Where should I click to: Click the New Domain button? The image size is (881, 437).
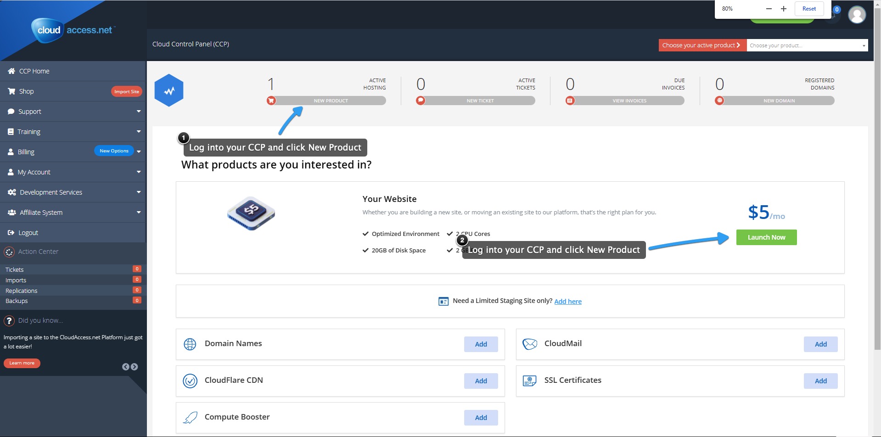pos(779,101)
